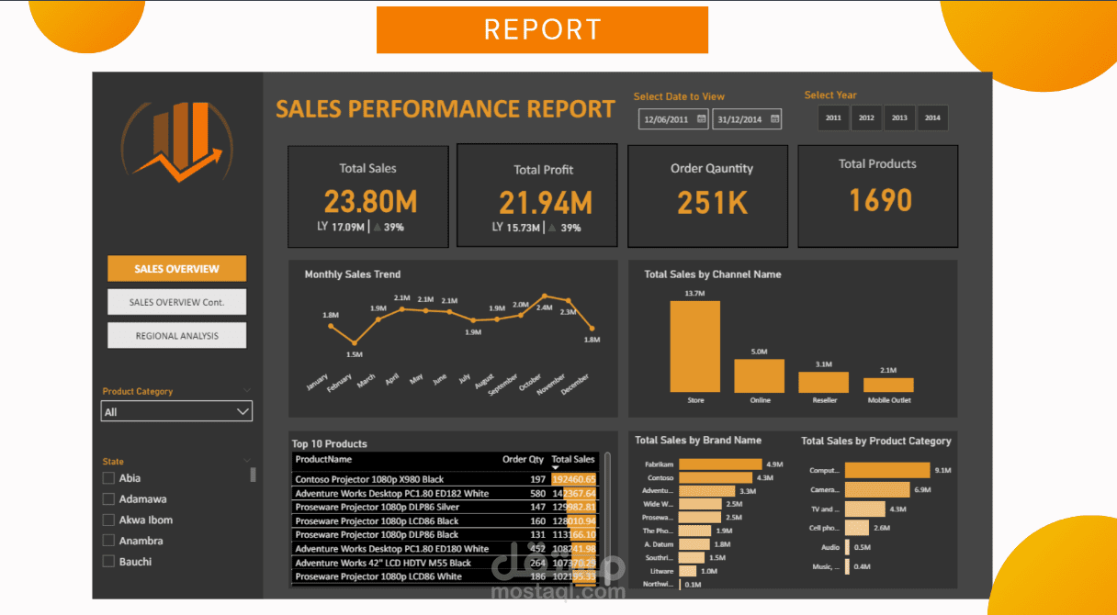This screenshot has height=615, width=1117.
Task: Click the 12/06/2011 date input field
Action: (666, 118)
